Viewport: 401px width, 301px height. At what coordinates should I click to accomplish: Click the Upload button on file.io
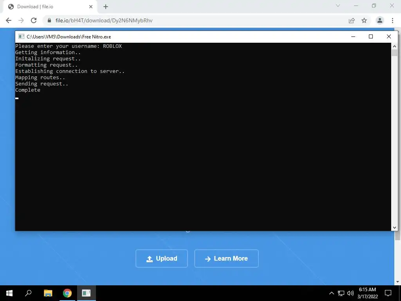click(162, 259)
